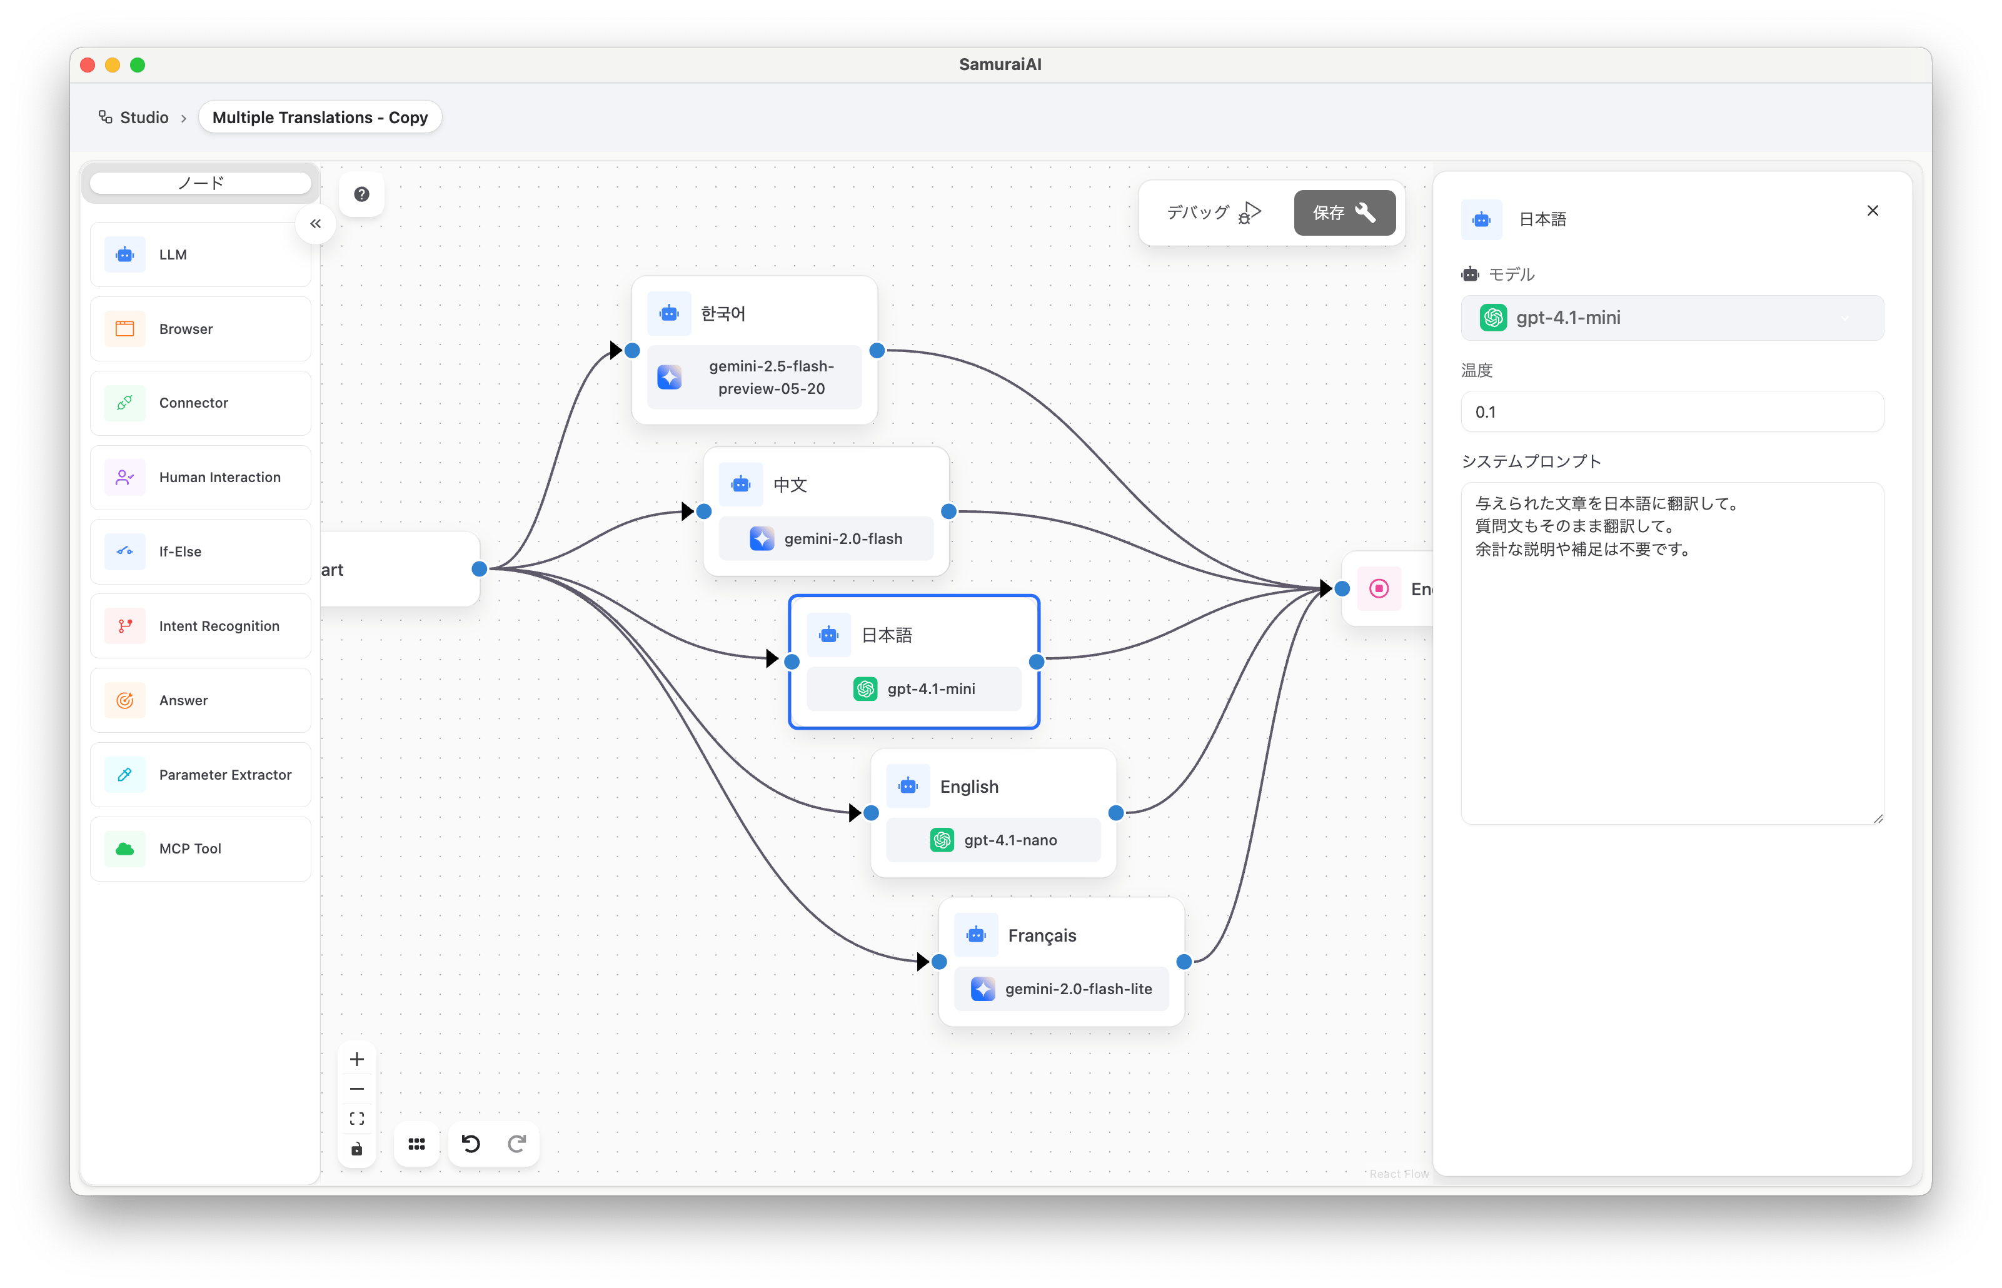
Task: Zoom in with the plus icon
Action: tap(357, 1059)
